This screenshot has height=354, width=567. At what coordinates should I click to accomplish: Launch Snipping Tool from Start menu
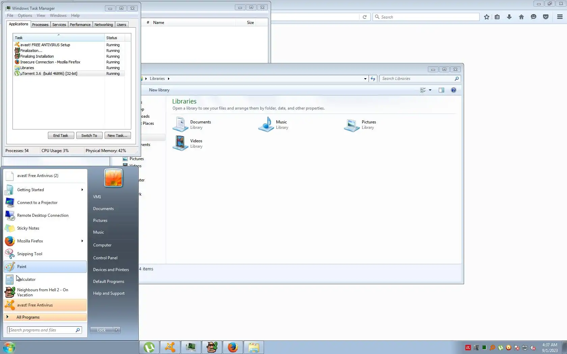[x=45, y=254]
